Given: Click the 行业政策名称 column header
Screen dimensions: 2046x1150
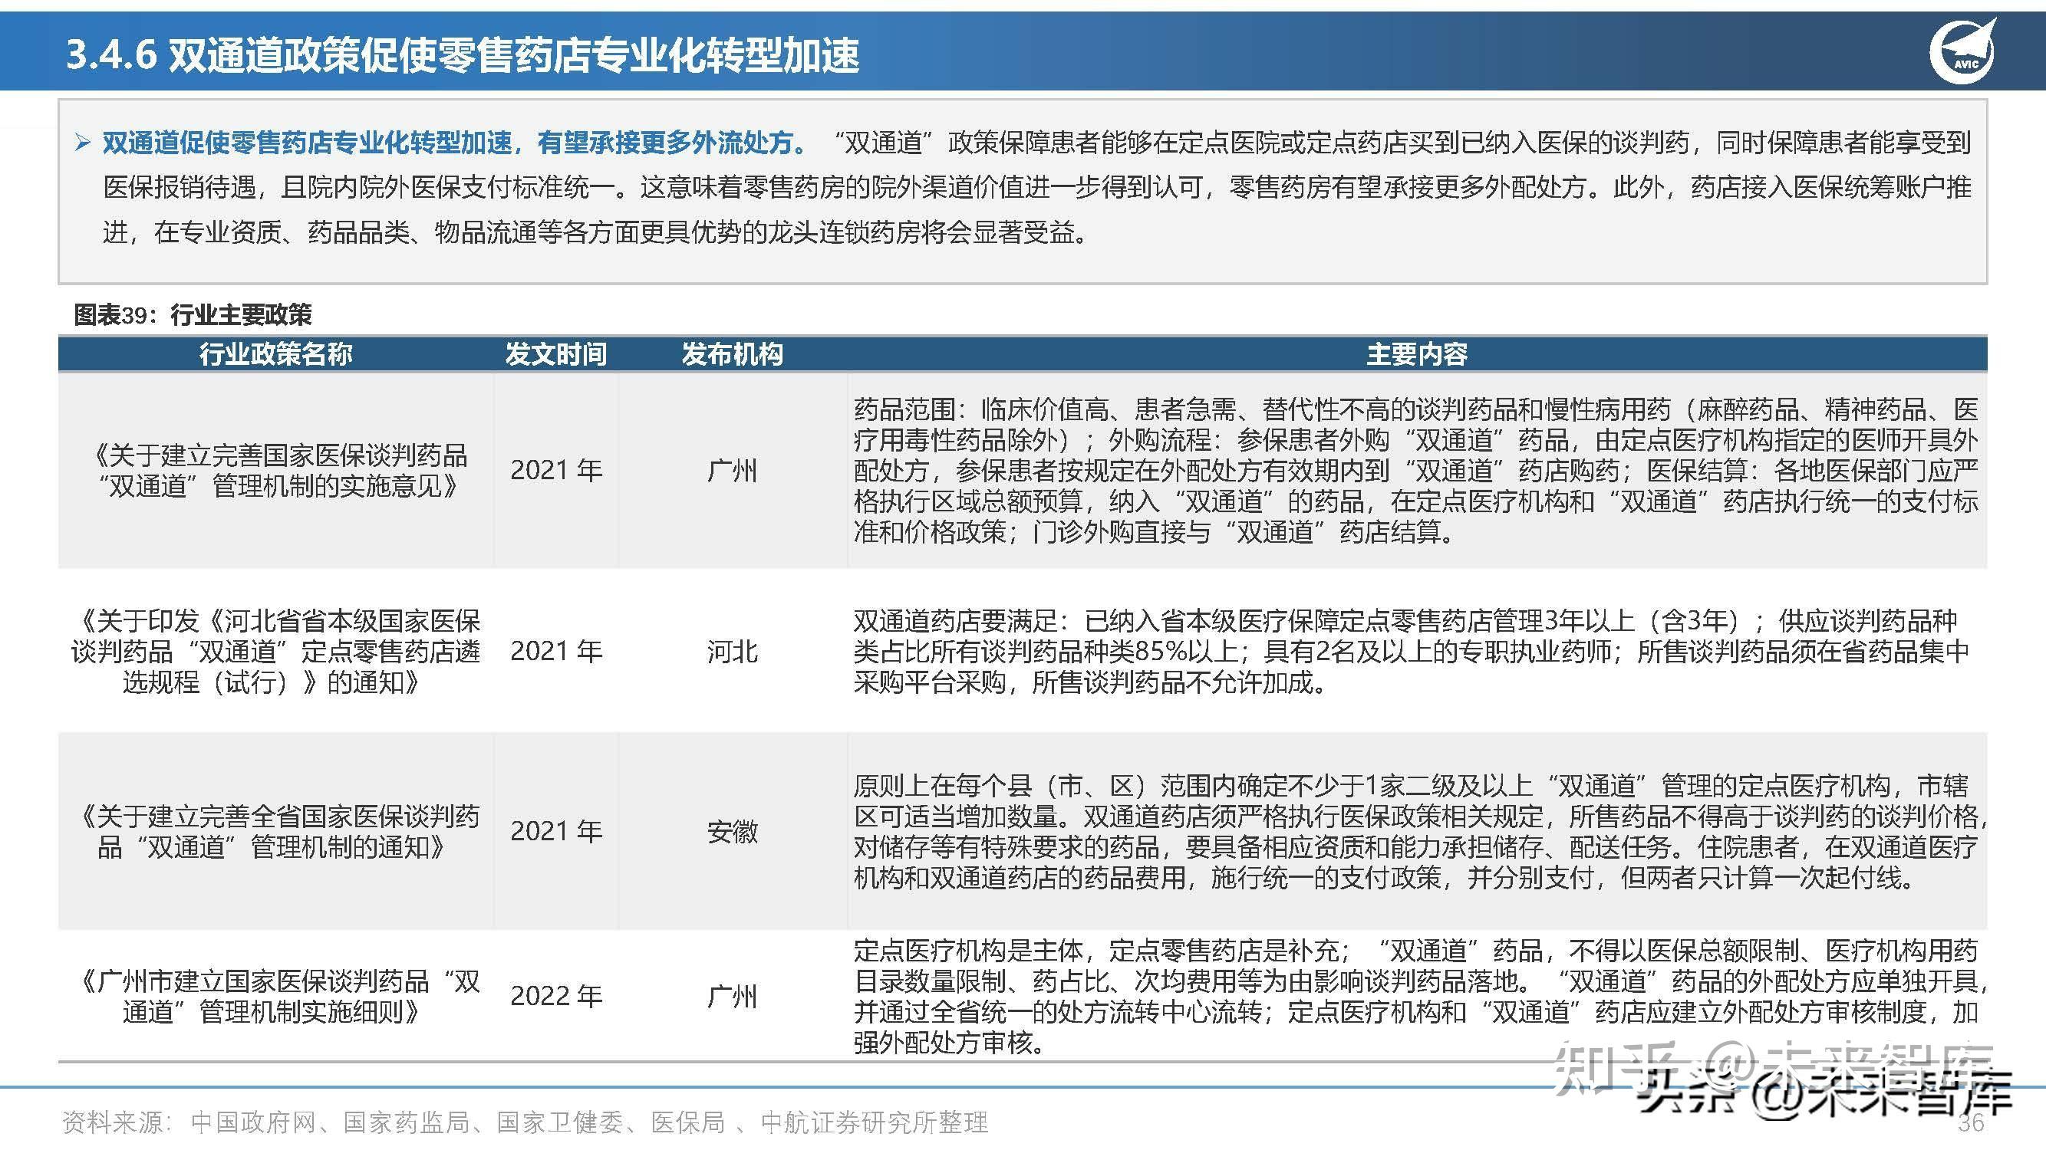Looking at the screenshot, I should 275,354.
